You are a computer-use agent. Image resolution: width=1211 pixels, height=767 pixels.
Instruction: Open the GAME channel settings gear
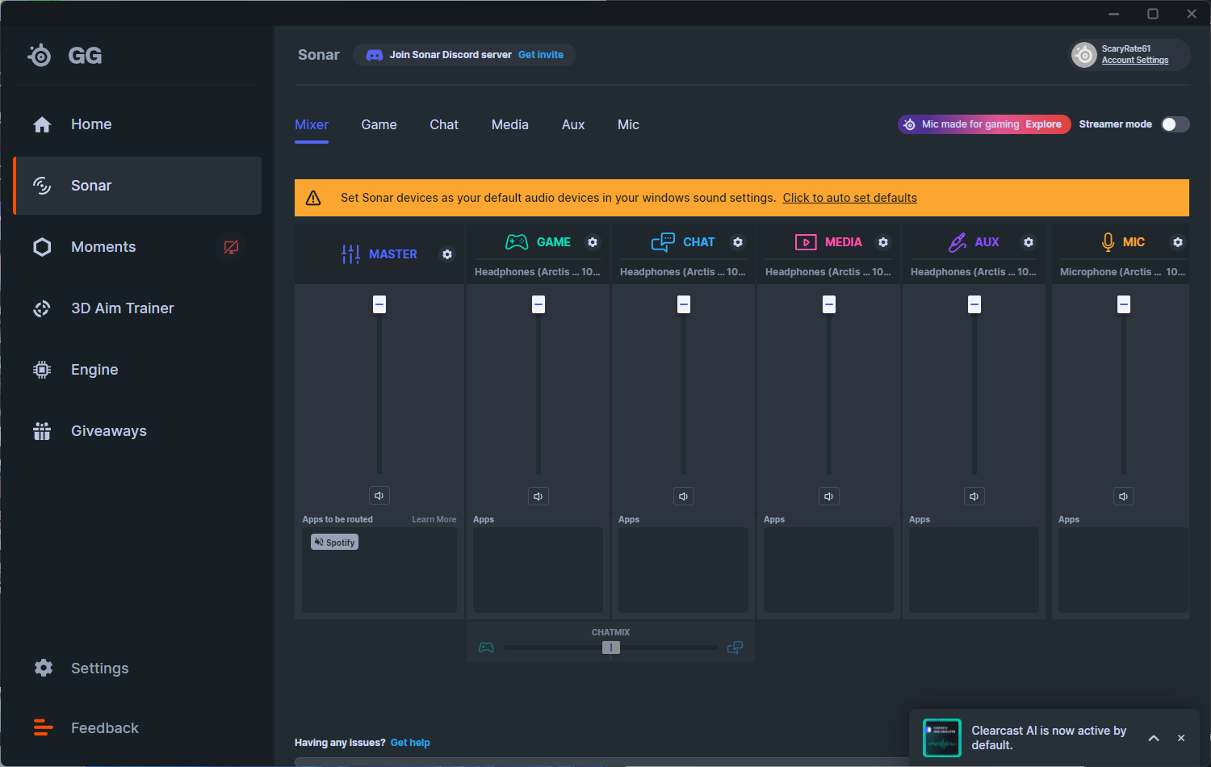coord(593,242)
